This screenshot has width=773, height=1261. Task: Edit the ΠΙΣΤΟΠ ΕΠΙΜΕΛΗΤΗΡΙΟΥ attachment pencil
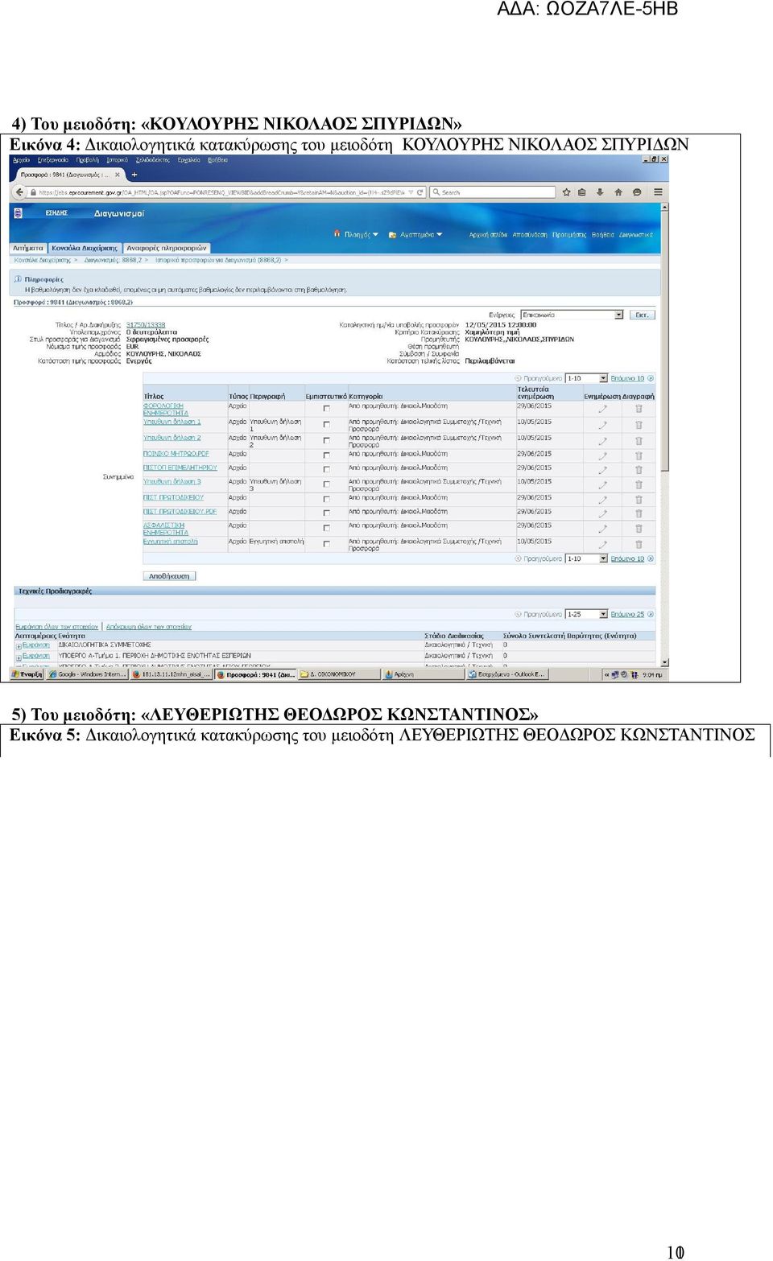602,470
